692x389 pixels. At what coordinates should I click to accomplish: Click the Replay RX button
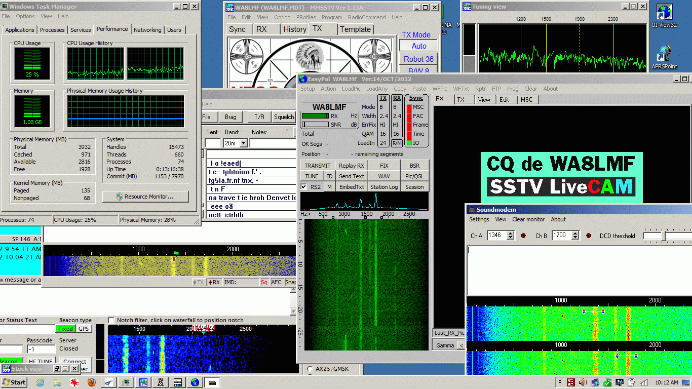pos(352,166)
